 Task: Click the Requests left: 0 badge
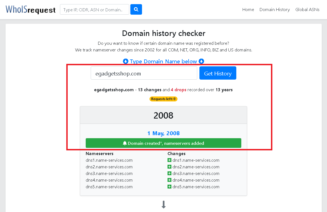click(x=163, y=99)
